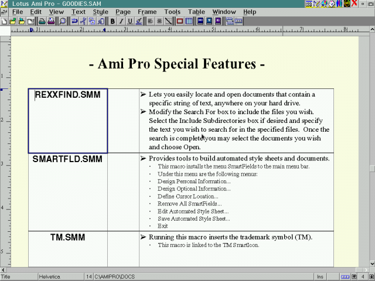The width and height of the screenshot is (375, 281).
Task: Click the horizontal scrollbar left arrow
Action: (x=3, y=270)
